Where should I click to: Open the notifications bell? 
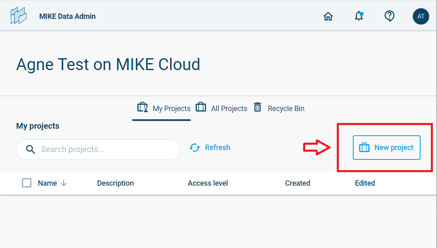(359, 16)
